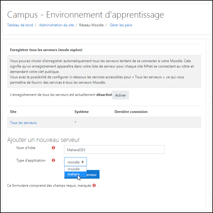Click the Campus - Environnement d'apprentissage title
Image resolution: width=213 pixels, height=213 pixels.
pyautogui.click(x=85, y=15)
